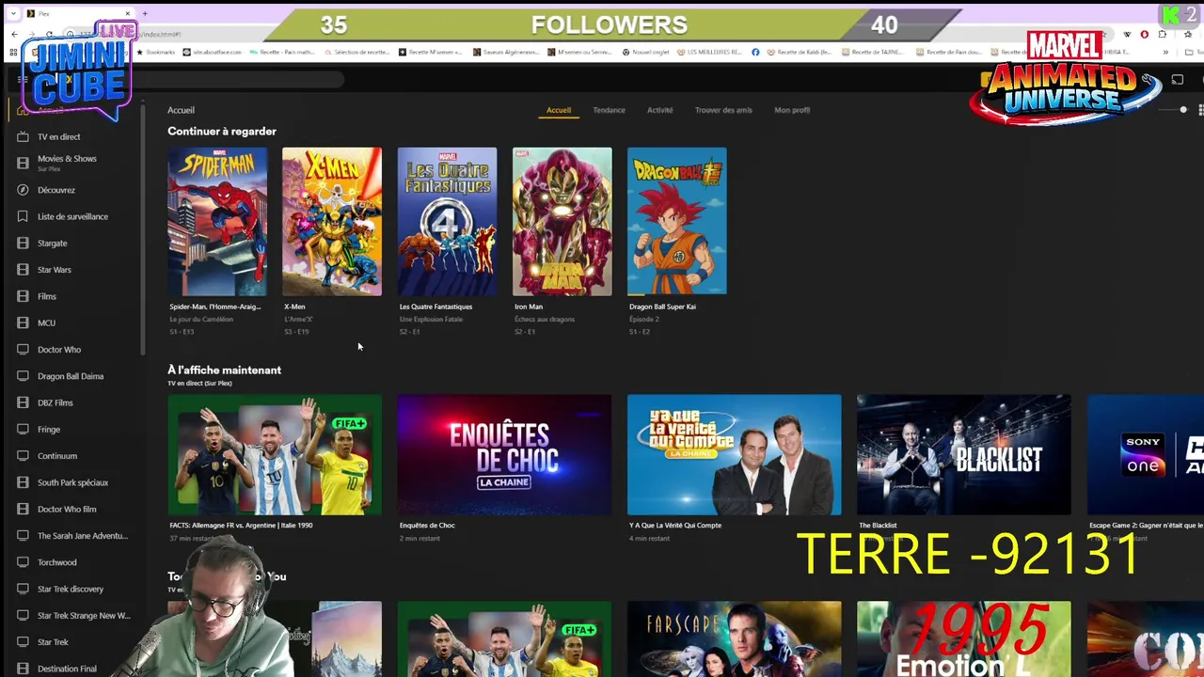Open Plex cast to device icon
The width and height of the screenshot is (1204, 677).
[x=1177, y=80]
